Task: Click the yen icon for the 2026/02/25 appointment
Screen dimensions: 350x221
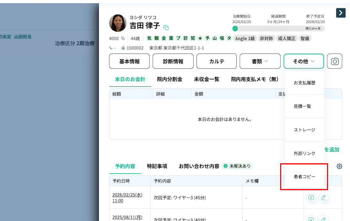Action: coord(311,198)
